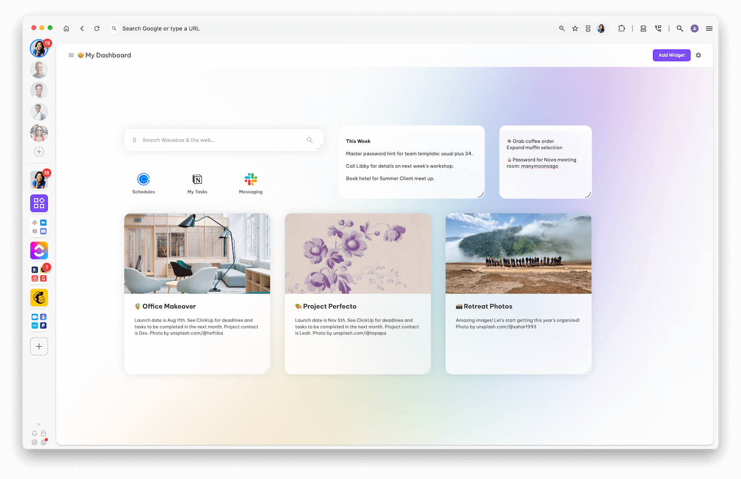Open the Schedules shortcut
The width and height of the screenshot is (741, 479).
pos(144,183)
